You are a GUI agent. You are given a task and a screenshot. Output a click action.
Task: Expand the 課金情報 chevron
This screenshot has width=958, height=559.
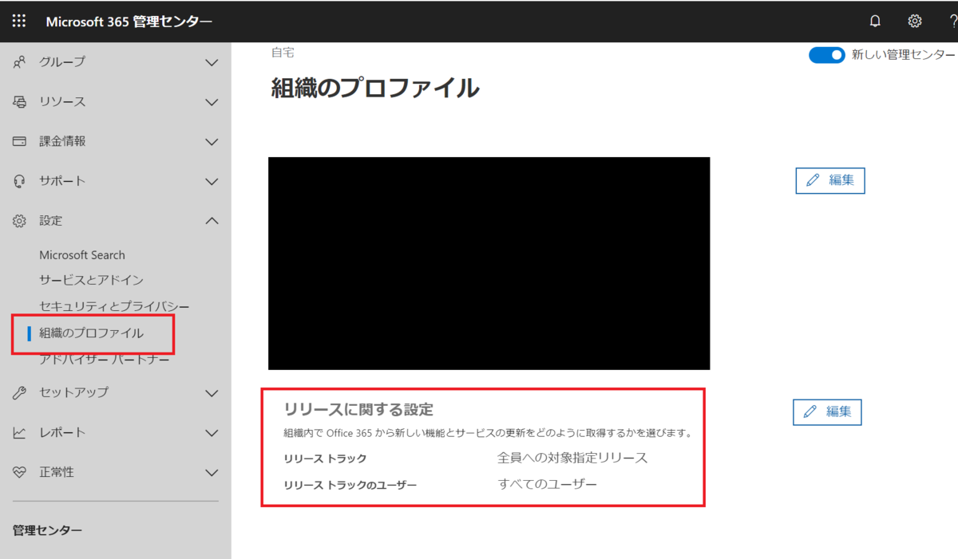point(212,142)
